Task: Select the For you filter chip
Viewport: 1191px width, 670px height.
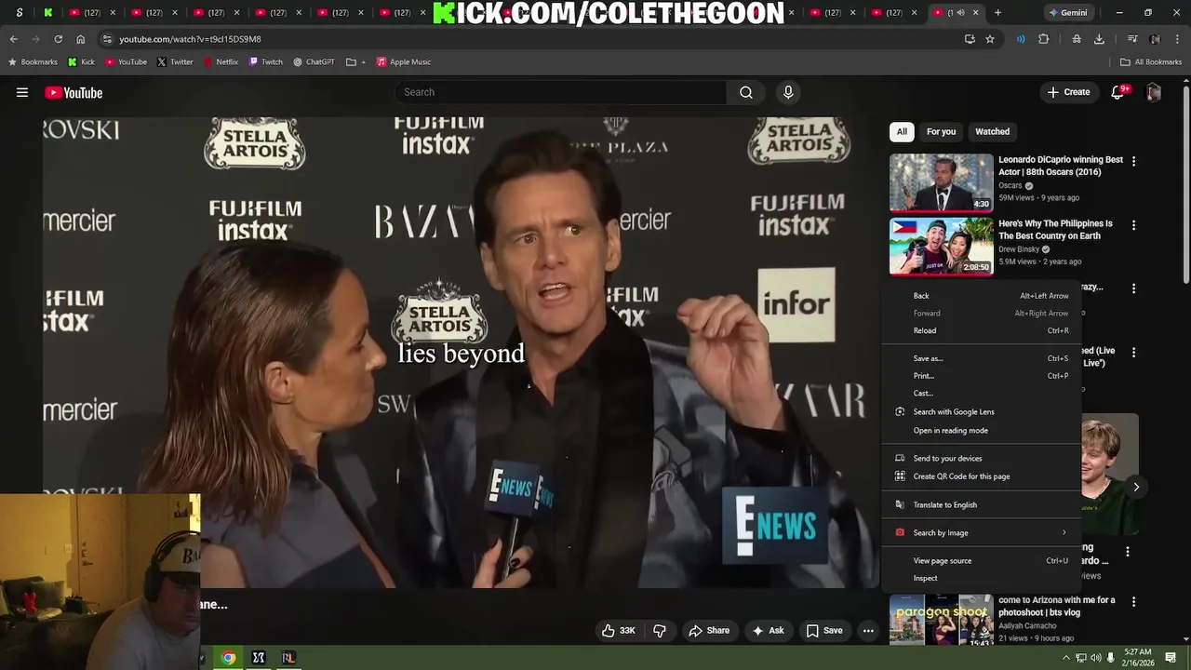Action: [x=941, y=132]
